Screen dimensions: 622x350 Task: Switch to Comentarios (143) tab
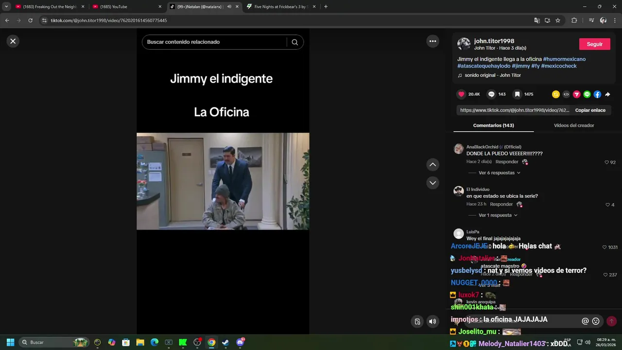tap(493, 125)
